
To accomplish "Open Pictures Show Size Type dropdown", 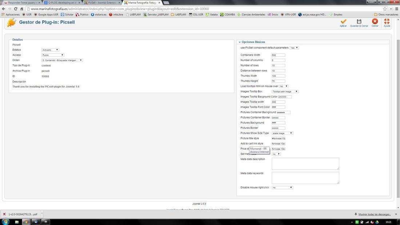I will coord(282,133).
